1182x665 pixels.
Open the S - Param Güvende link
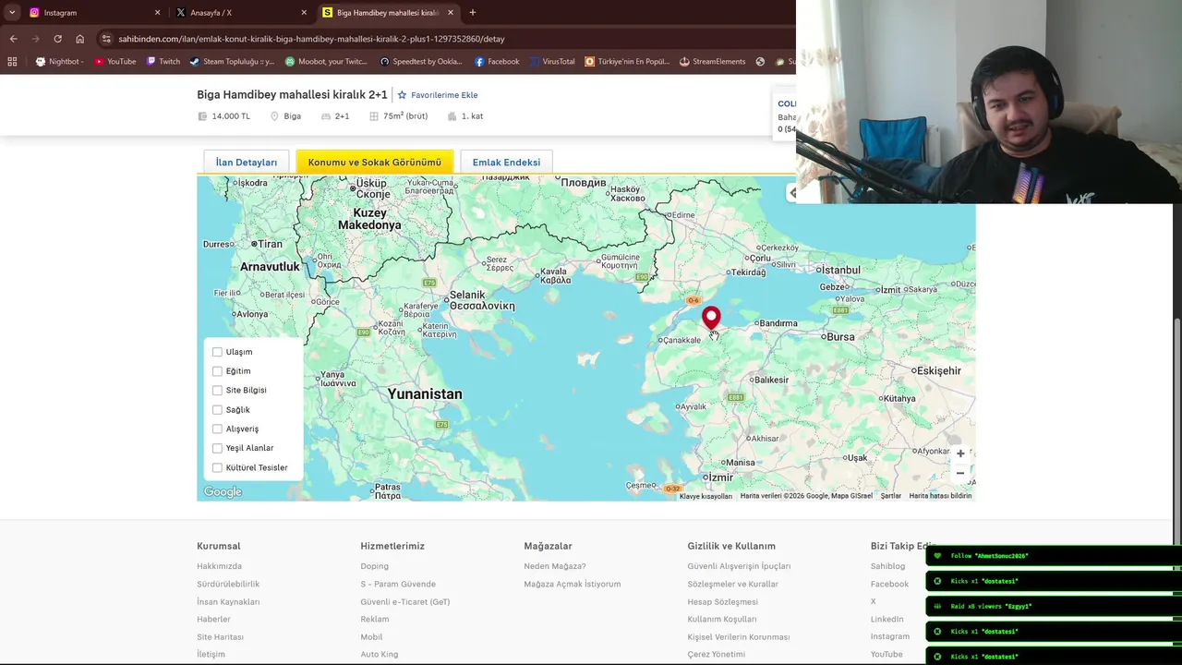[398, 584]
